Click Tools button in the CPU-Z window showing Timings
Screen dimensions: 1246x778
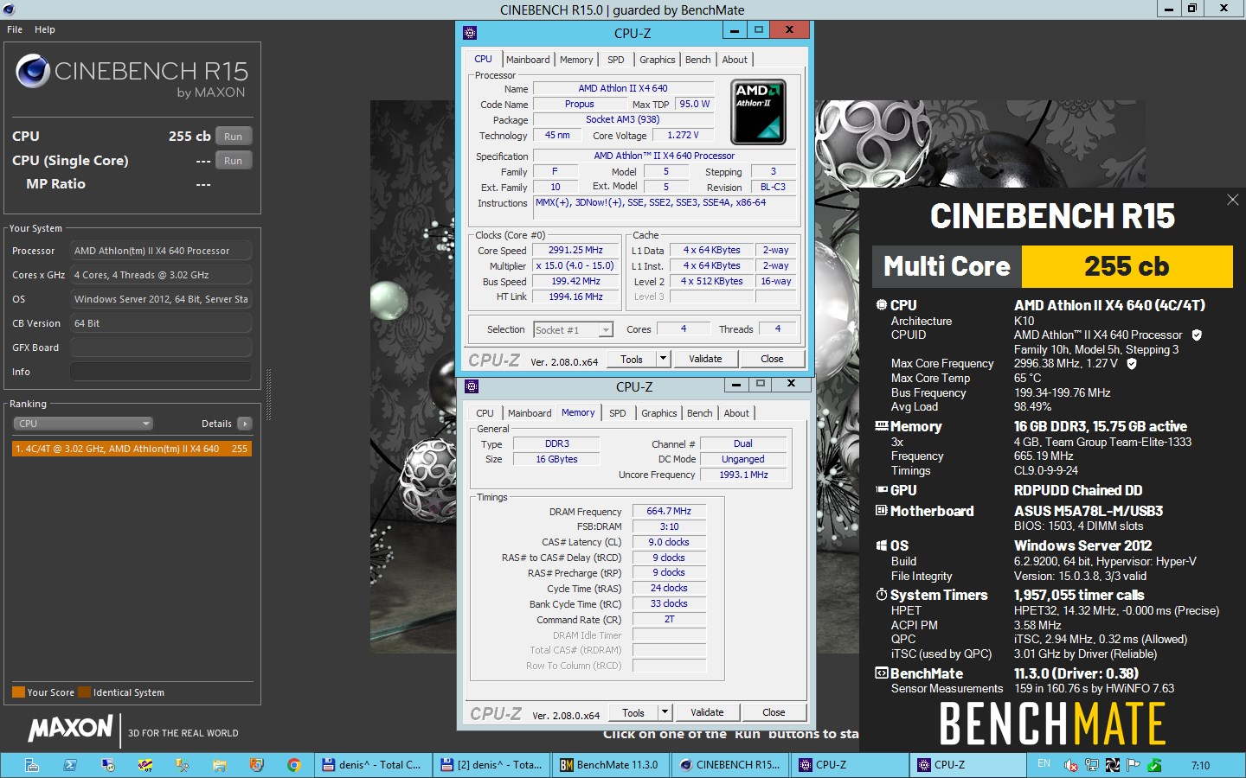[633, 712]
